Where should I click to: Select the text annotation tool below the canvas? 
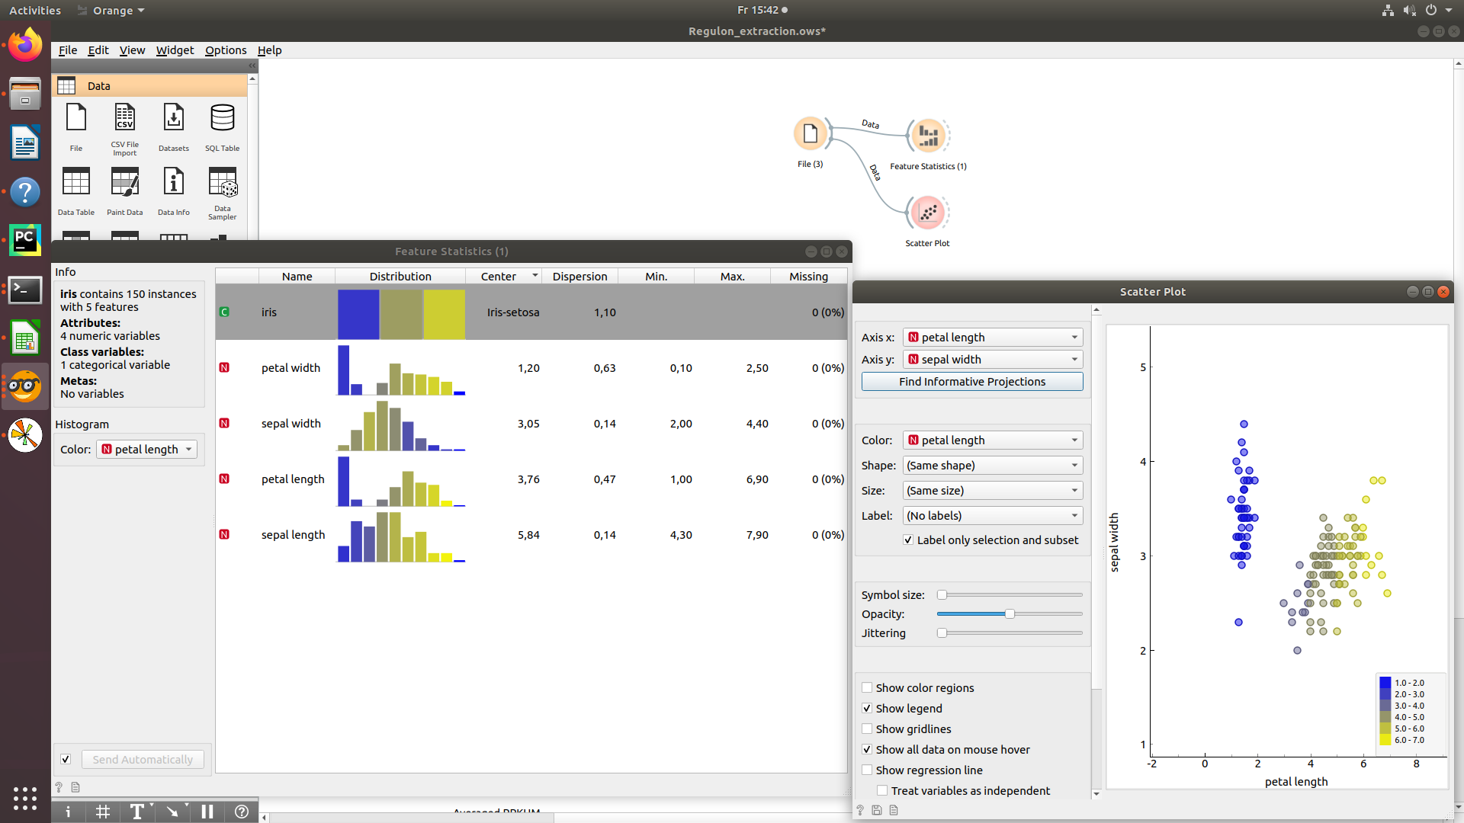[137, 812]
